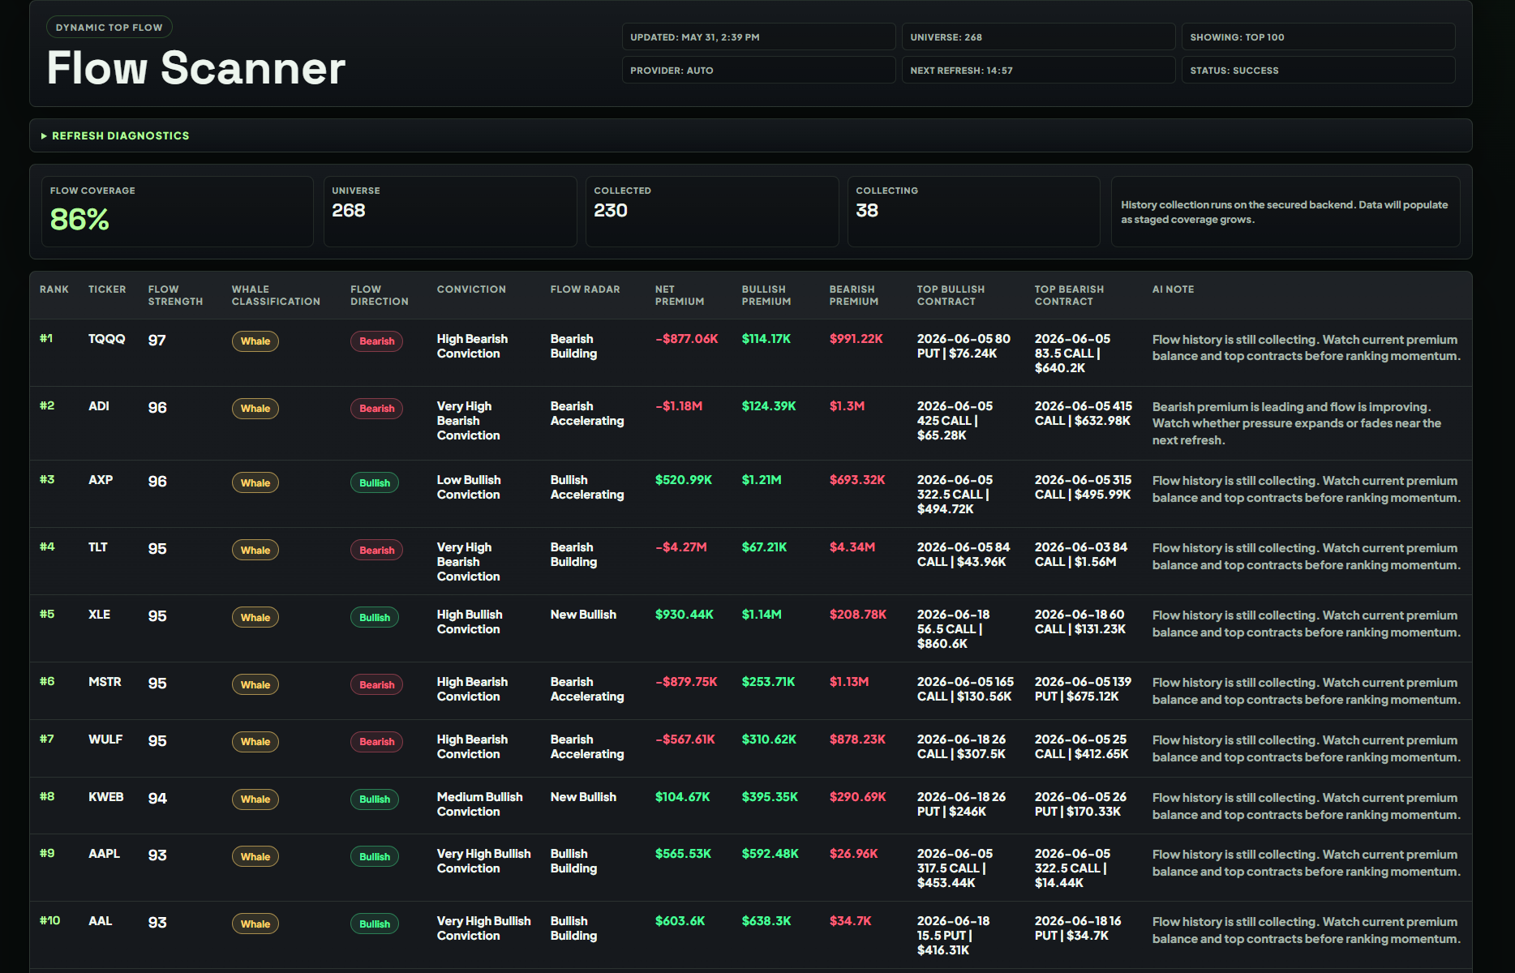Screen dimensions: 1515x973
Task: Click the AI Note column header
Action: click(x=1173, y=289)
